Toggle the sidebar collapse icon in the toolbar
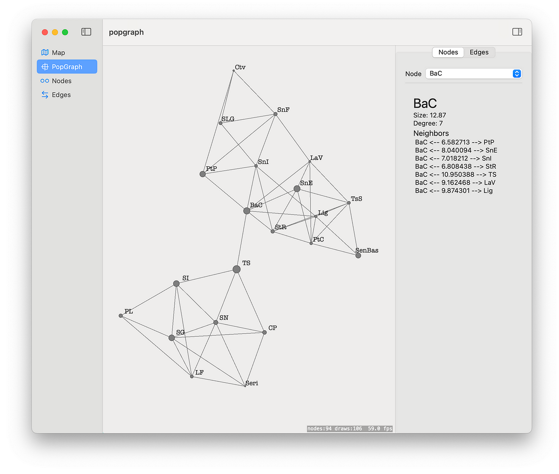The width and height of the screenshot is (559, 474). 86,32
